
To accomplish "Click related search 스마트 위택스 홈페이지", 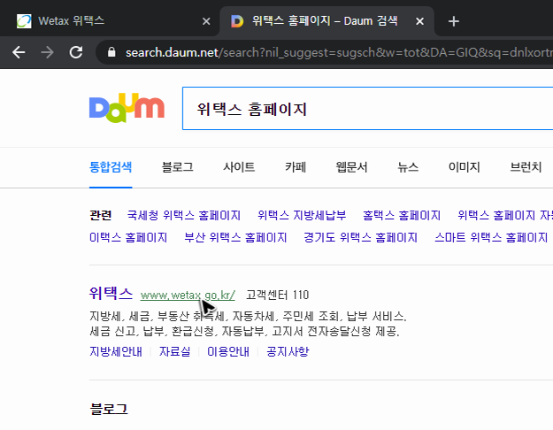I will pyautogui.click(x=491, y=237).
